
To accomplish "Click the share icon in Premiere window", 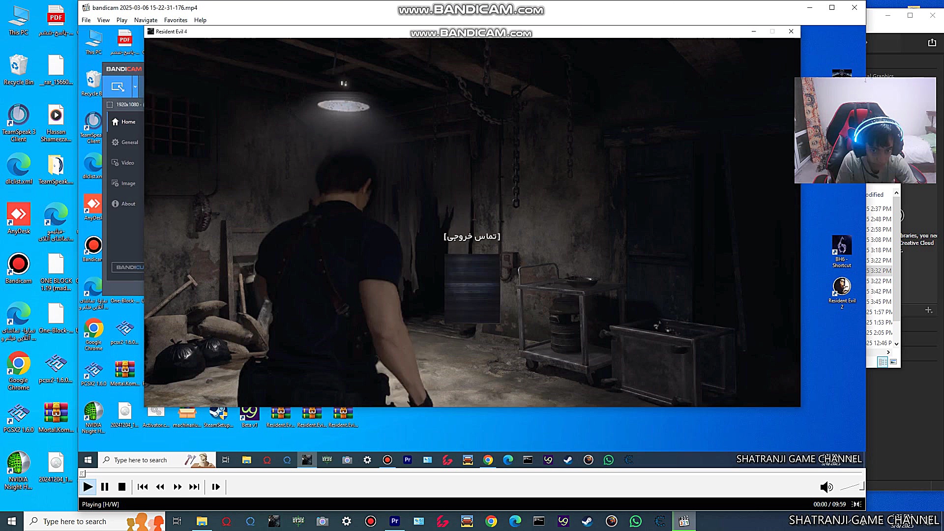I will click(x=932, y=43).
